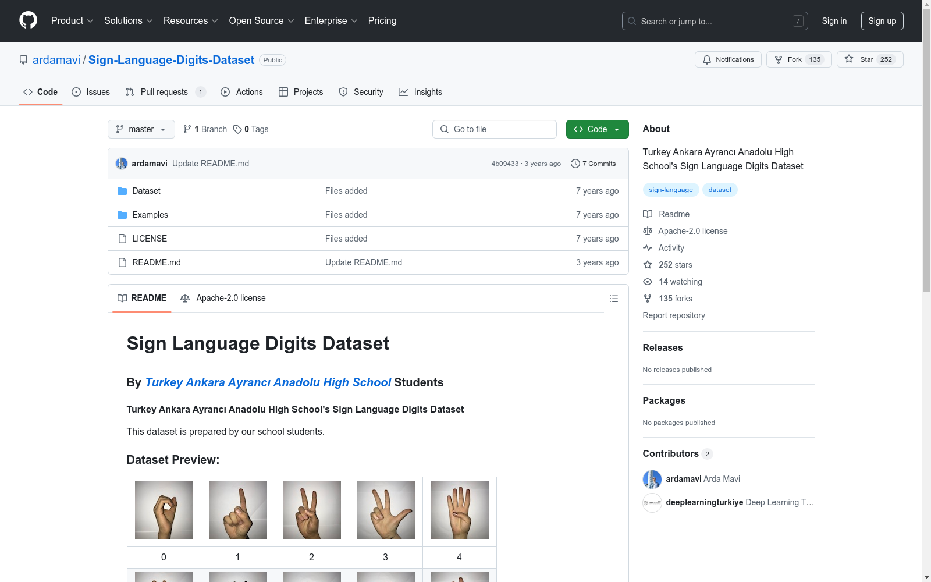Click the Dataset folder icon

coord(122,191)
